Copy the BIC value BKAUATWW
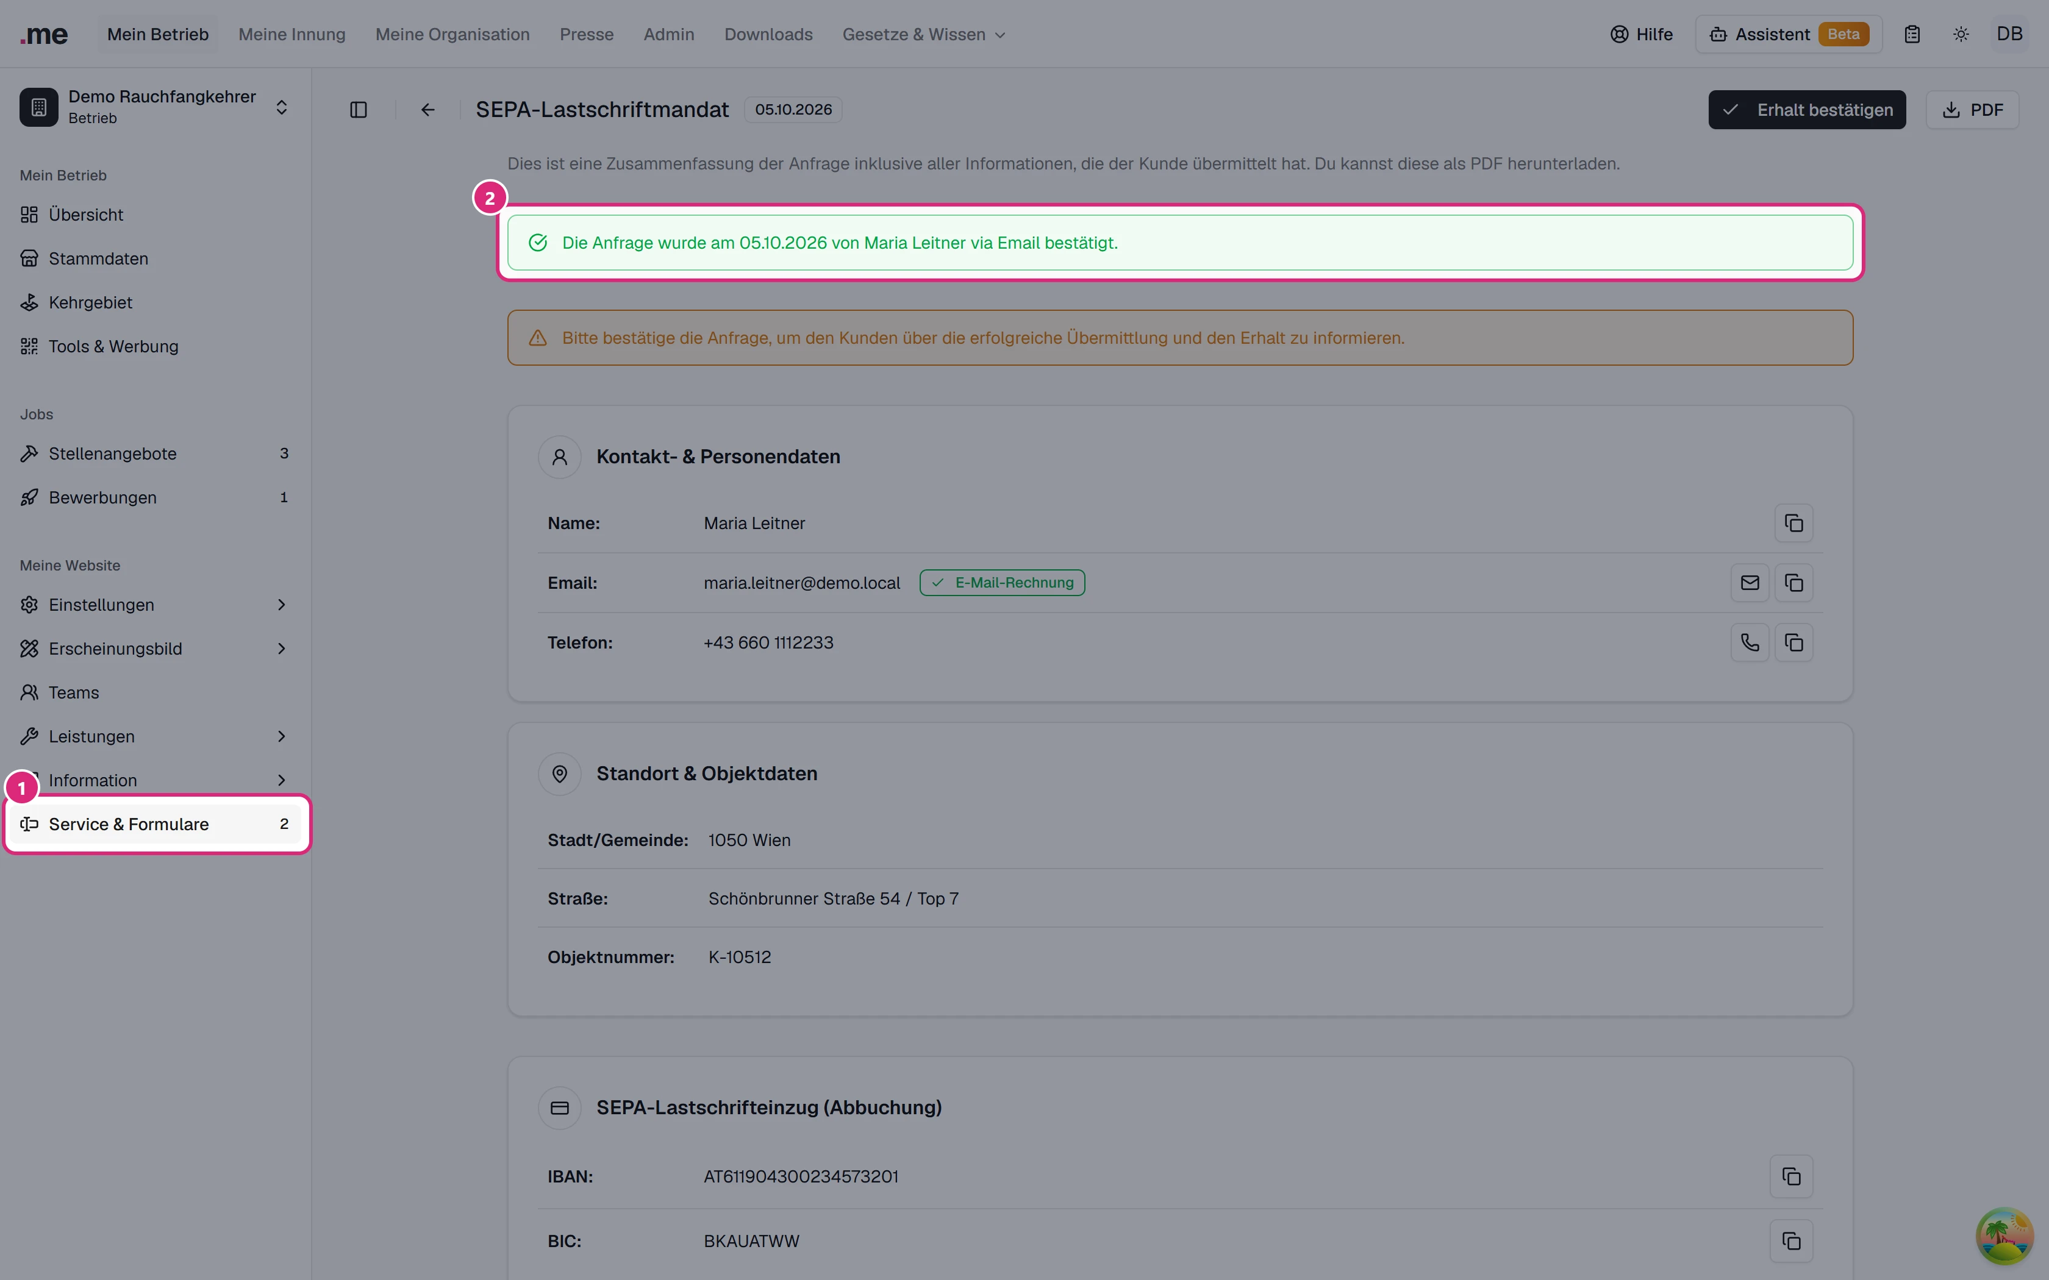This screenshot has height=1280, width=2049. point(1792,1241)
